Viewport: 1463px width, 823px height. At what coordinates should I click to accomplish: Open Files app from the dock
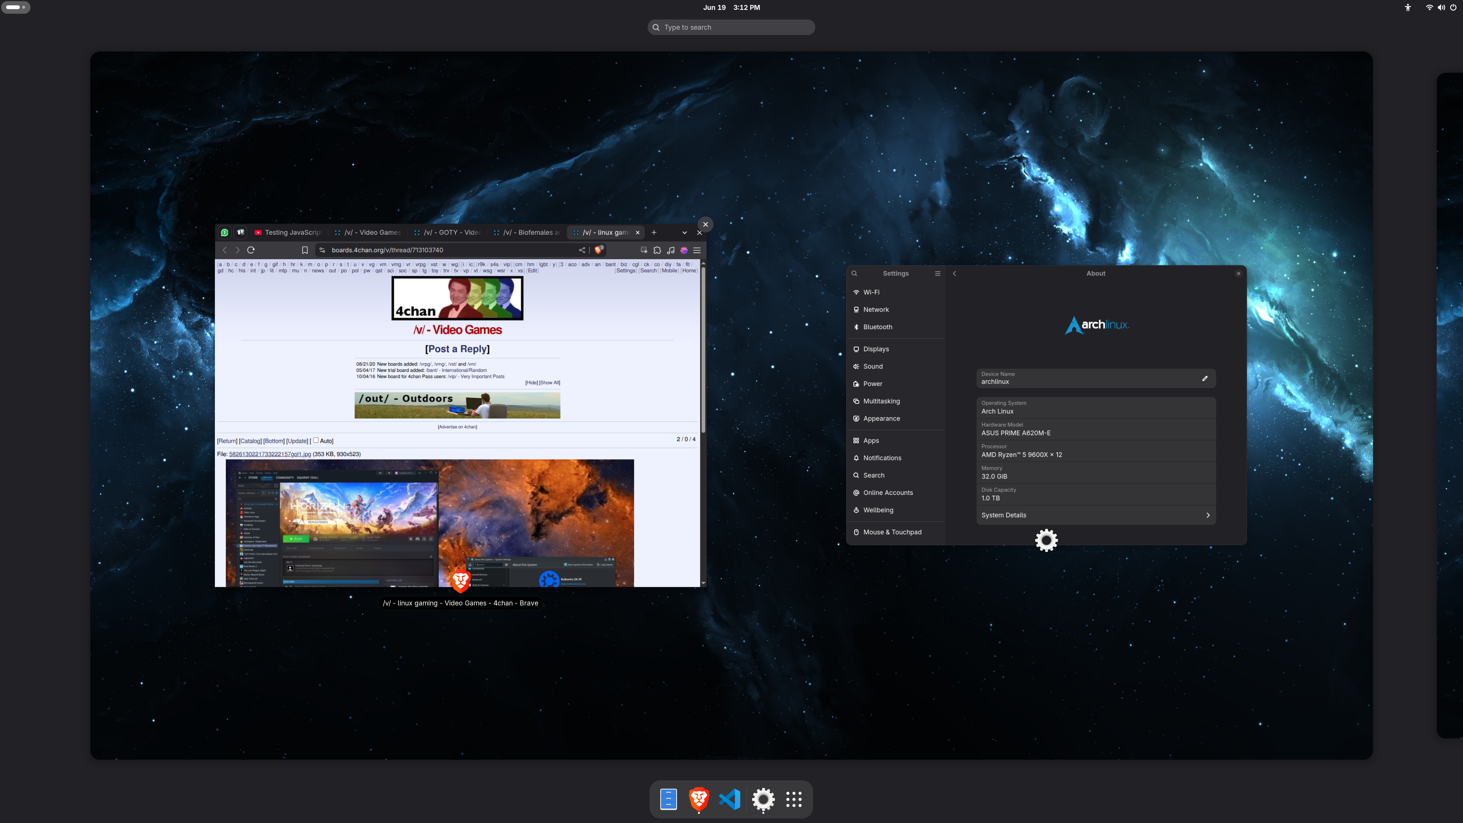(x=669, y=799)
